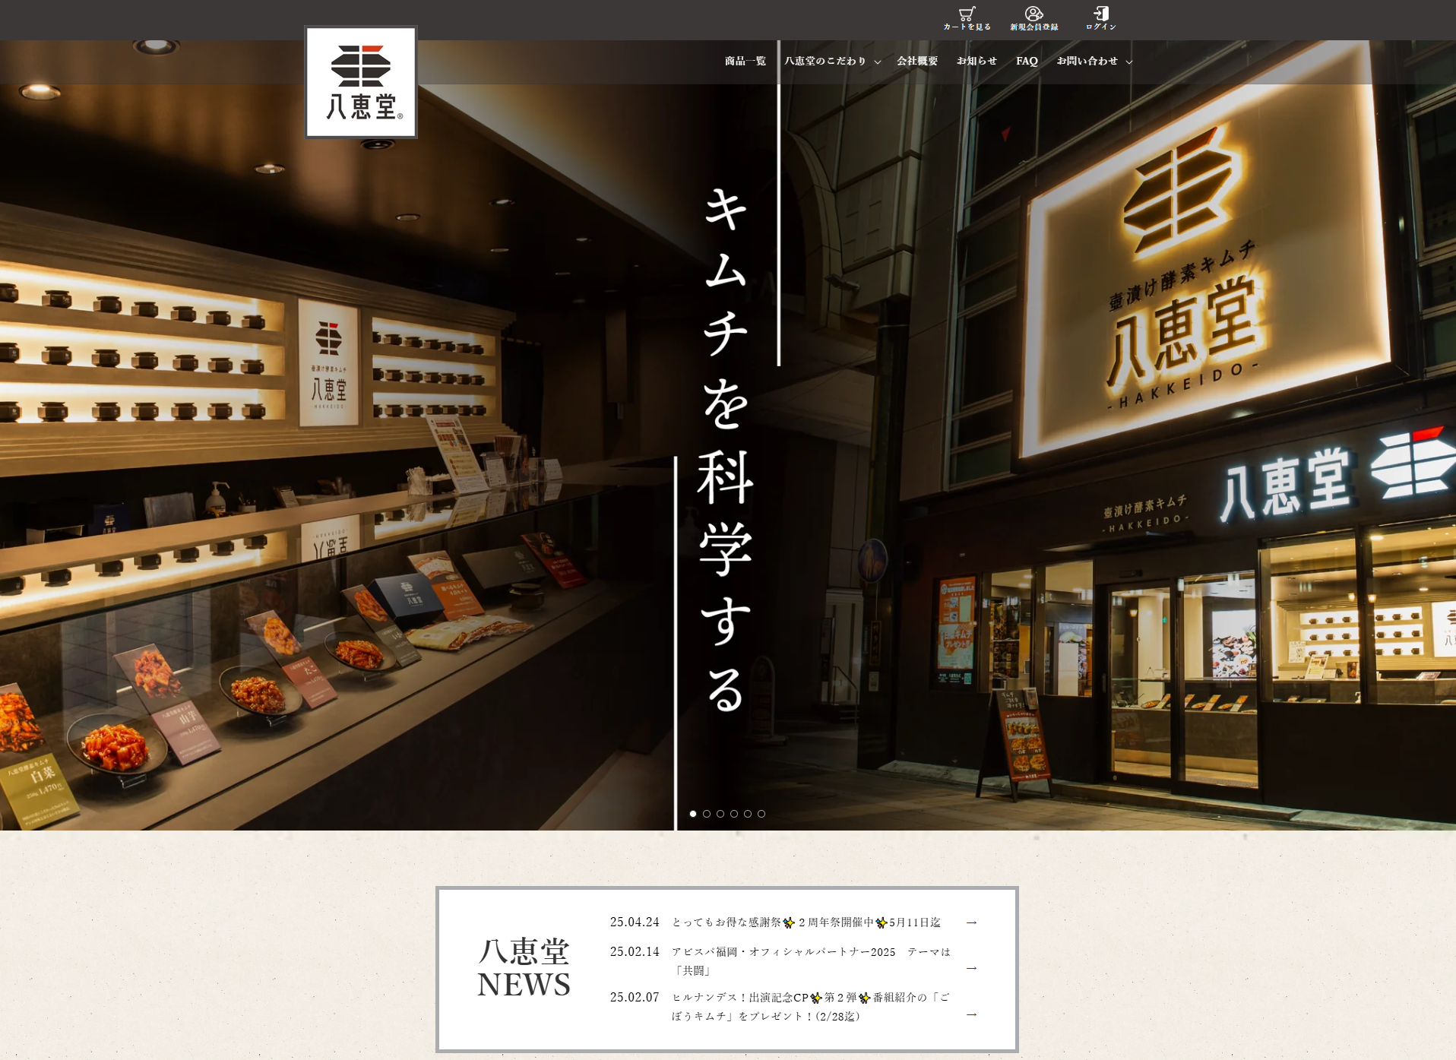Open 八恵堂のこだわり menu item
The image size is (1456, 1060).
825,61
